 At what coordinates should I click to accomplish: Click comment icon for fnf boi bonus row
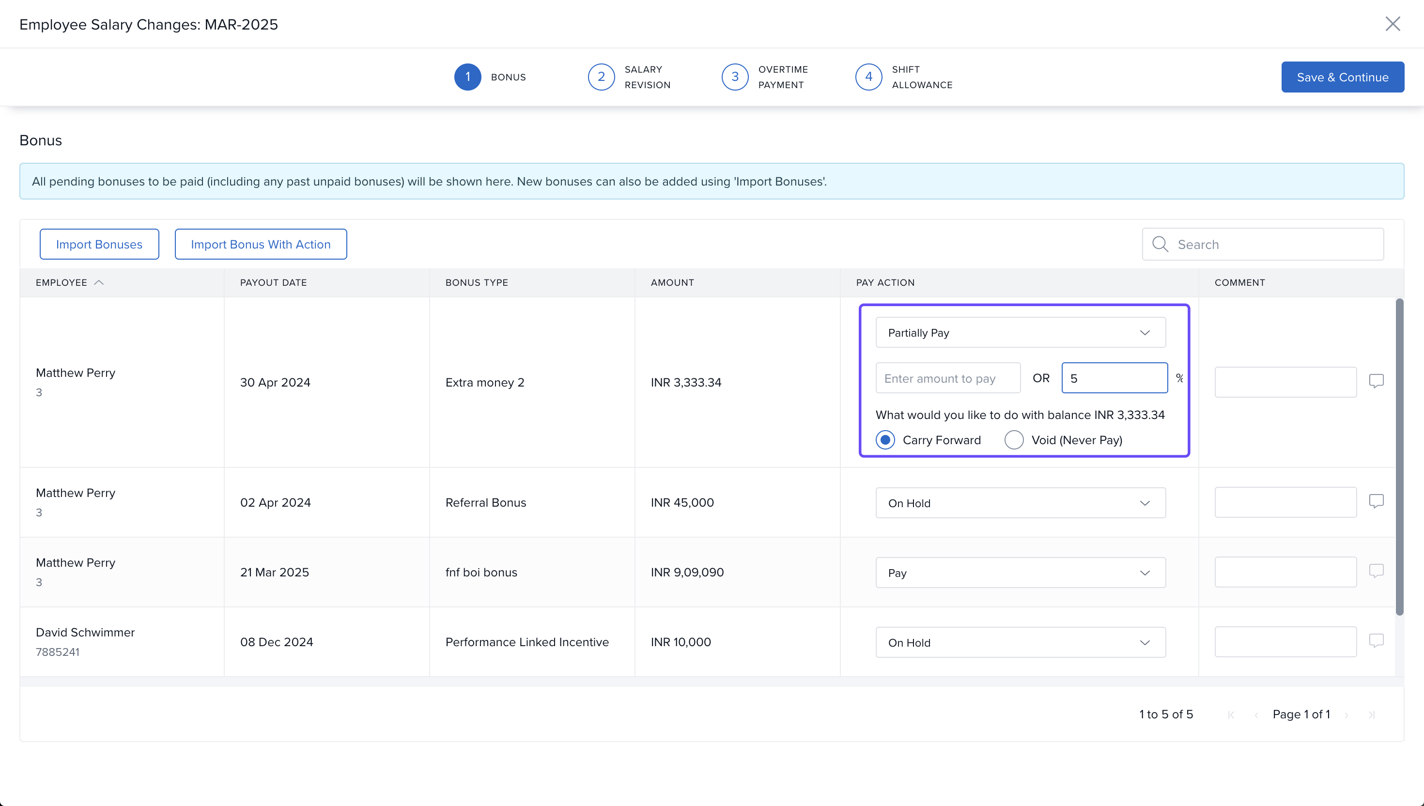click(x=1376, y=571)
